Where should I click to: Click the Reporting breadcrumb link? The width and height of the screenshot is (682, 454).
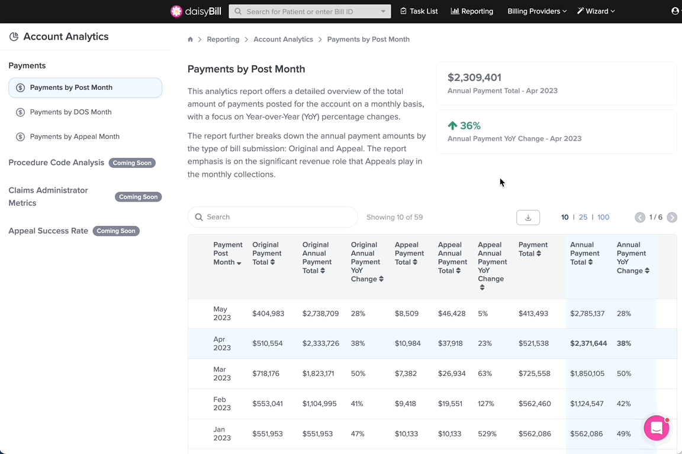click(x=223, y=39)
